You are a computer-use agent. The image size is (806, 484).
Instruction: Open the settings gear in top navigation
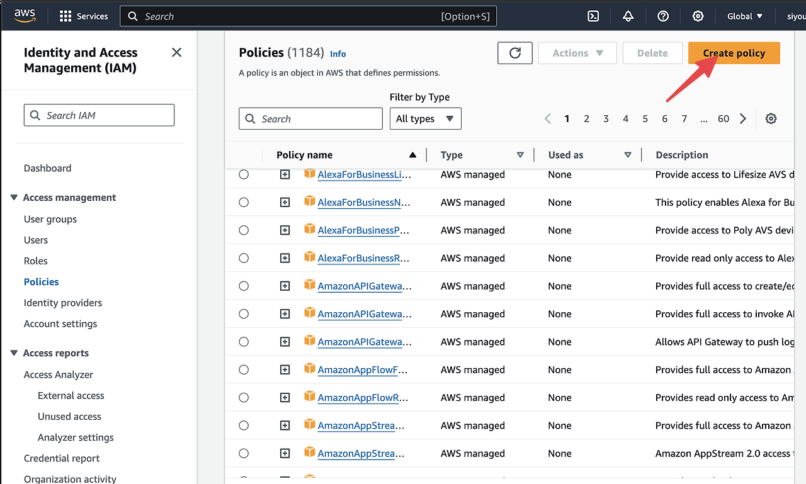pyautogui.click(x=698, y=16)
